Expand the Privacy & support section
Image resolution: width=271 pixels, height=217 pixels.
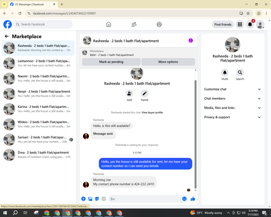pos(233,117)
